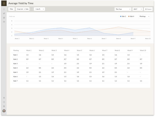Click the Week 3 table column header
The width and height of the screenshot is (155, 117).
tap(54, 50)
